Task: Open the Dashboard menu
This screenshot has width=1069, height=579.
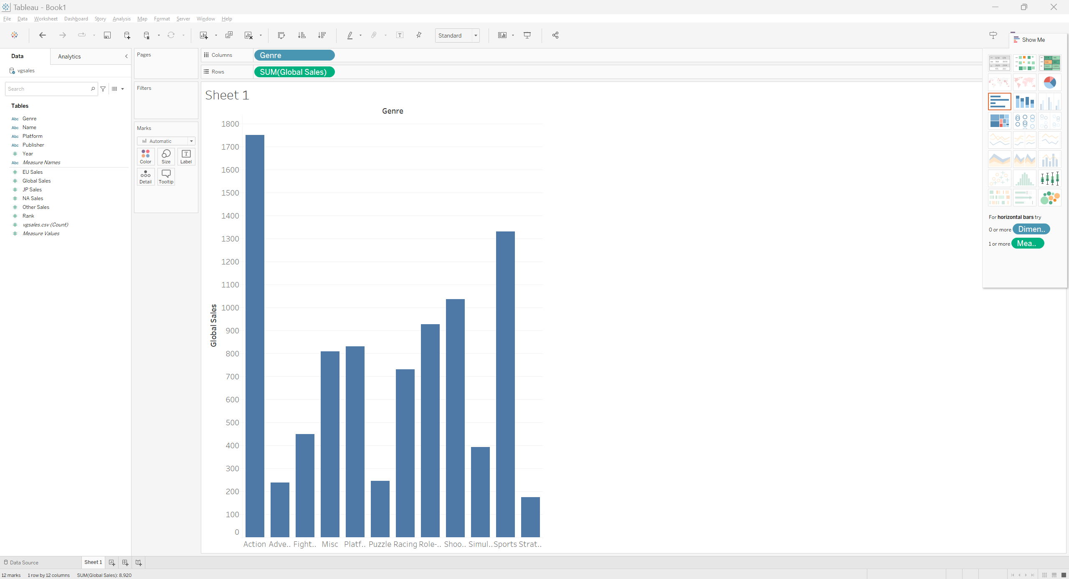Action: pos(76,19)
